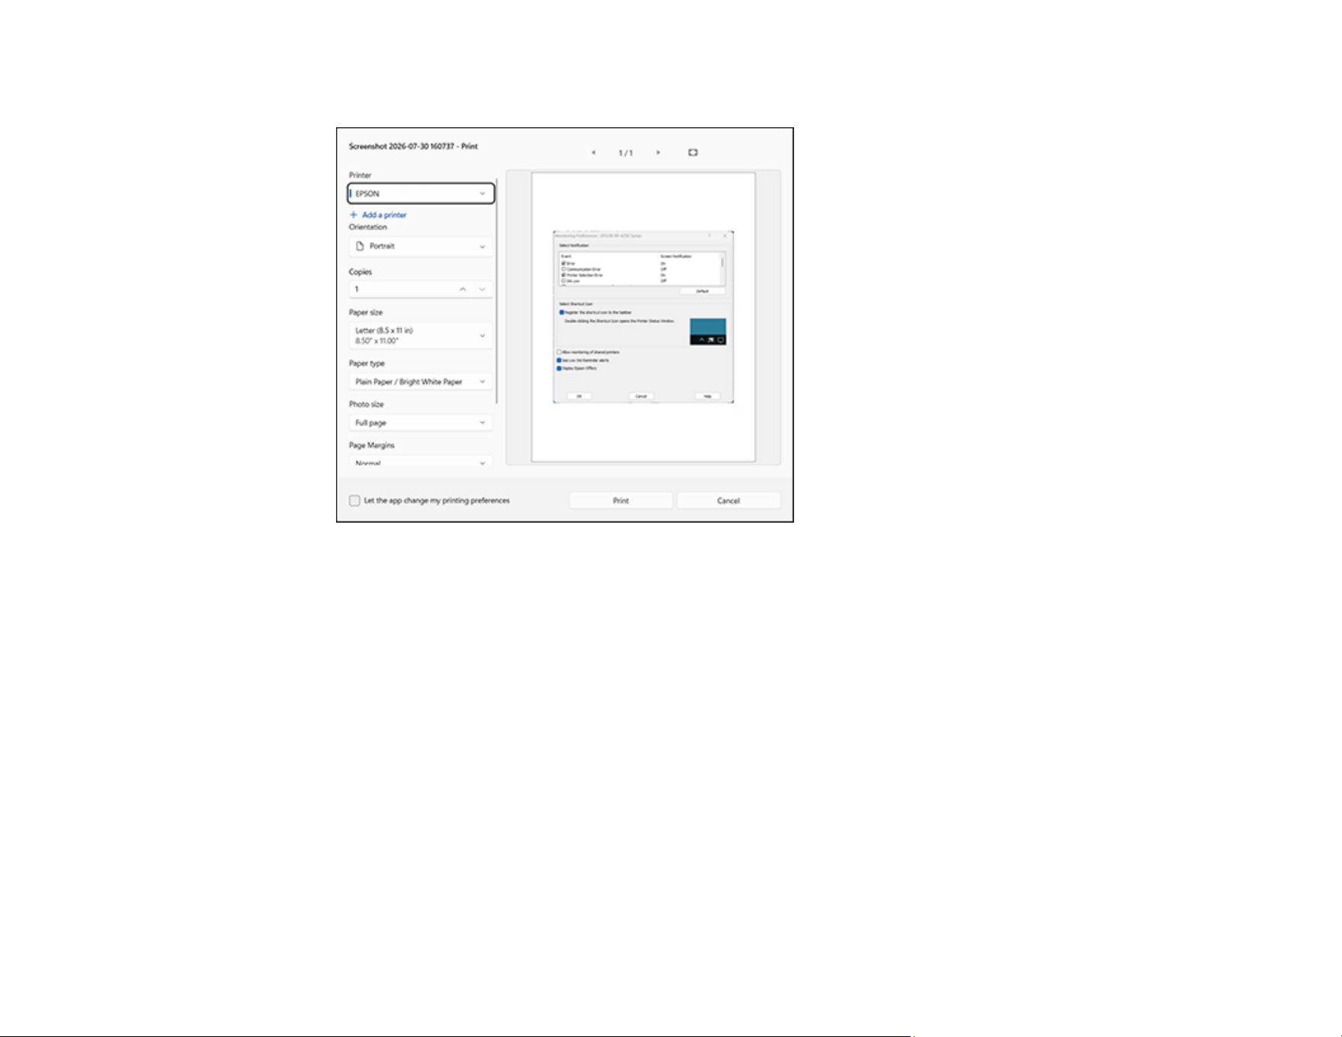The height and width of the screenshot is (1037, 1342).
Task: Open the Full page photo size dropdown
Action: [x=421, y=423]
